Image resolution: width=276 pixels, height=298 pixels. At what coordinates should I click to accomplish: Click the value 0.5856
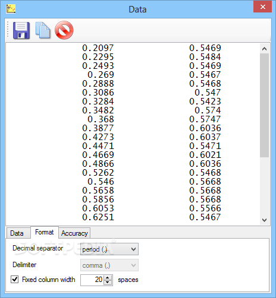98,199
